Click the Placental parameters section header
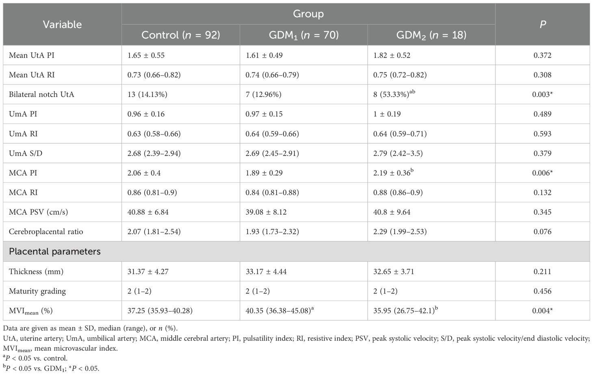This screenshot has height=375, width=593. pyautogui.click(x=55, y=252)
